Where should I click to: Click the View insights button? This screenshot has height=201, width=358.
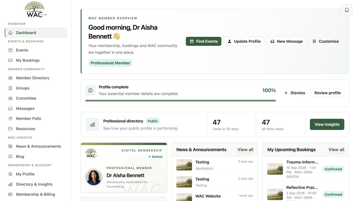coord(327,125)
